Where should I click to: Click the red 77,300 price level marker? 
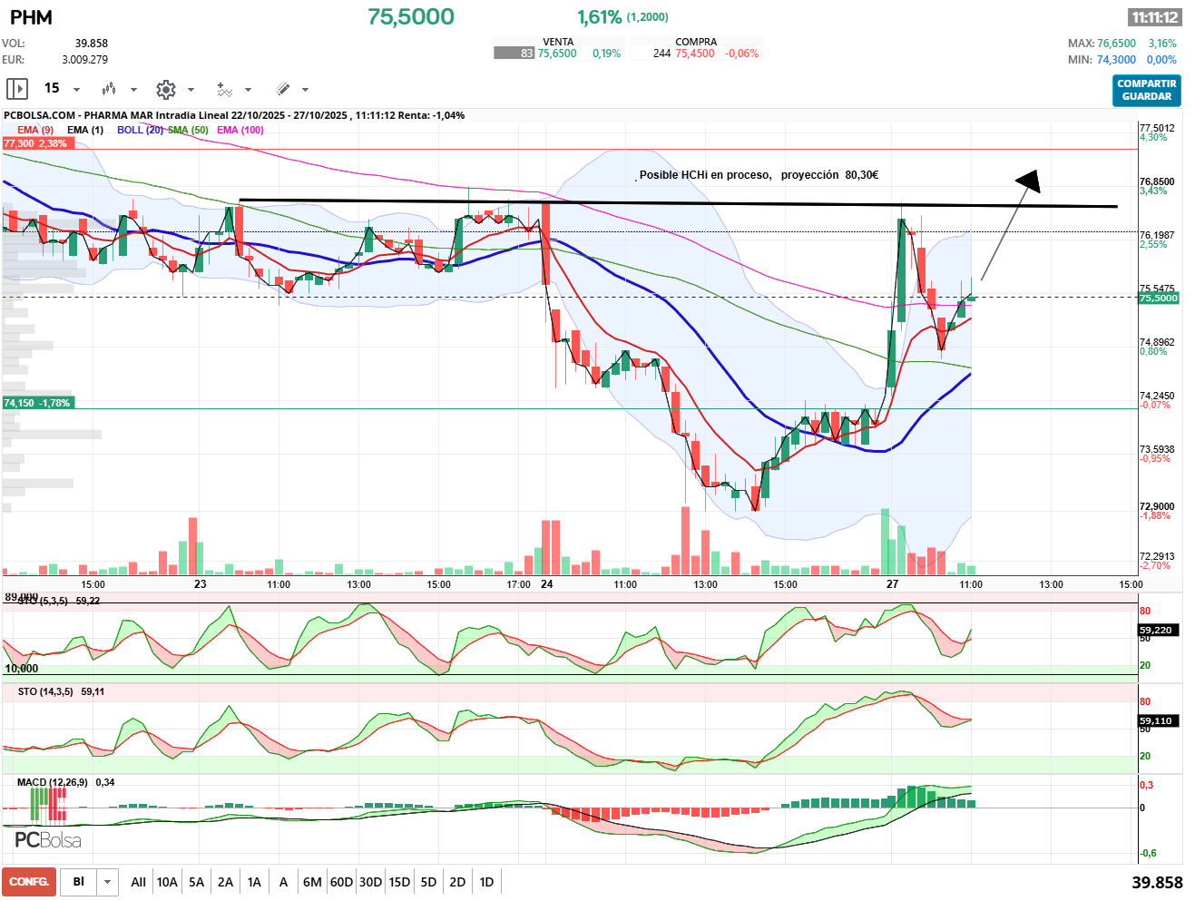[x=35, y=143]
